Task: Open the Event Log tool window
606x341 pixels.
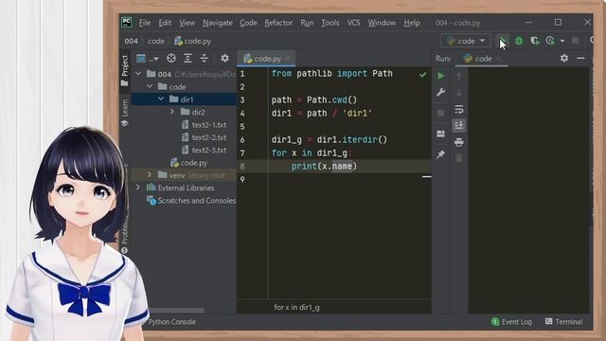Action: [x=511, y=322]
